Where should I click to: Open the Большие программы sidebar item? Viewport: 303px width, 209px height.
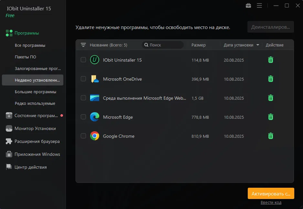[x=36, y=92]
